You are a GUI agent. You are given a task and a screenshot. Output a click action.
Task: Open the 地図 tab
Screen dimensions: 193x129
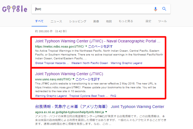click(109, 21)
